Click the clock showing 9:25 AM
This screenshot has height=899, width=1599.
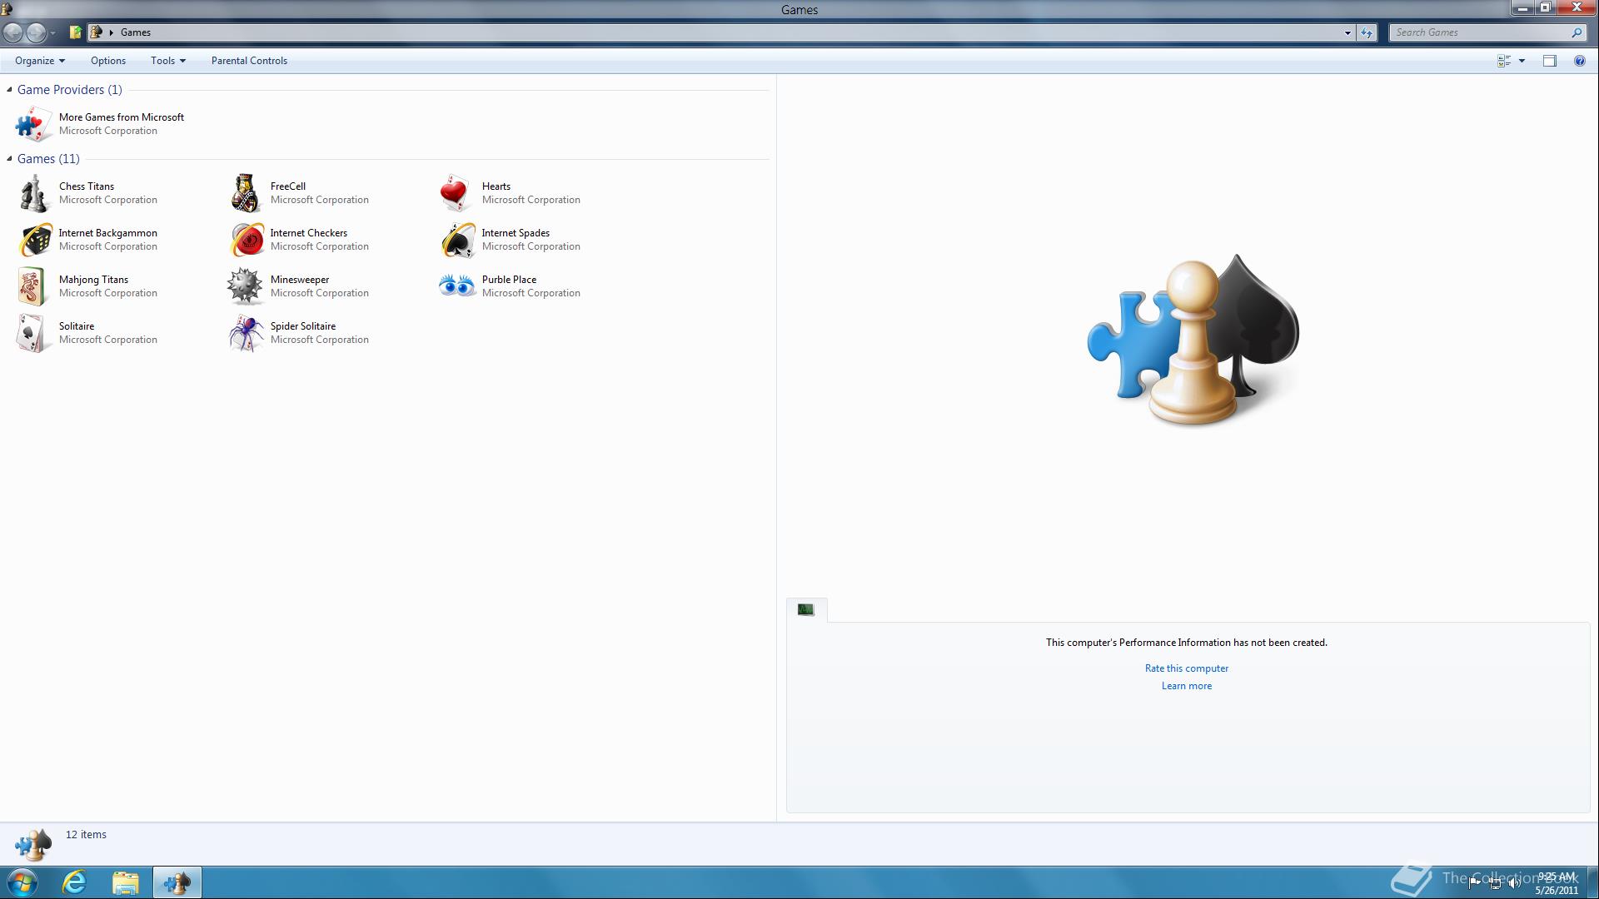click(1556, 877)
